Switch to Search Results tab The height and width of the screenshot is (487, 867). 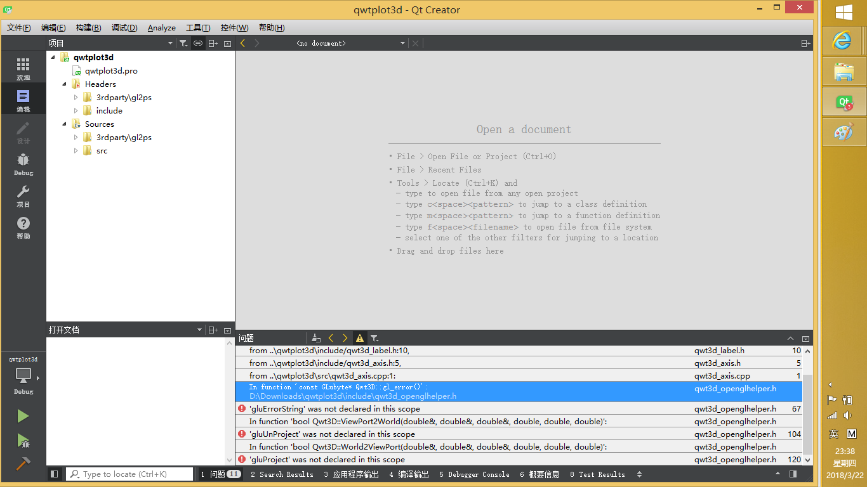pyautogui.click(x=282, y=474)
